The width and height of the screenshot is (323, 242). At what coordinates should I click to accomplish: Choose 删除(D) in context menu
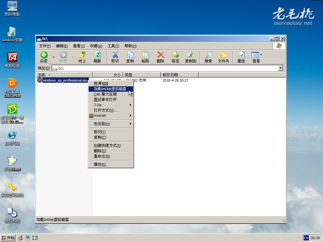tap(111, 151)
